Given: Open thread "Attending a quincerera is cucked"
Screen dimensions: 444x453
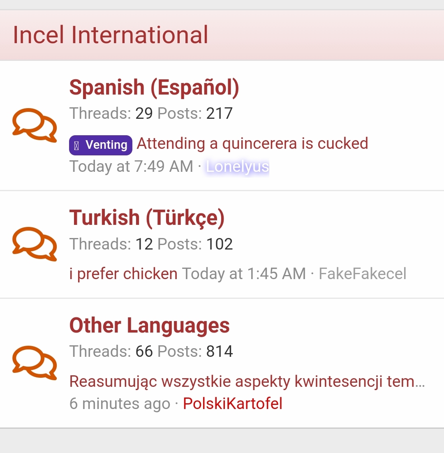Looking at the screenshot, I should coord(252,143).
